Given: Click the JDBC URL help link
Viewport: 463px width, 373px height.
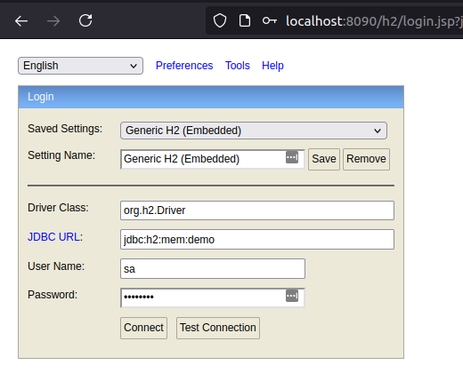Looking at the screenshot, I should coord(53,237).
